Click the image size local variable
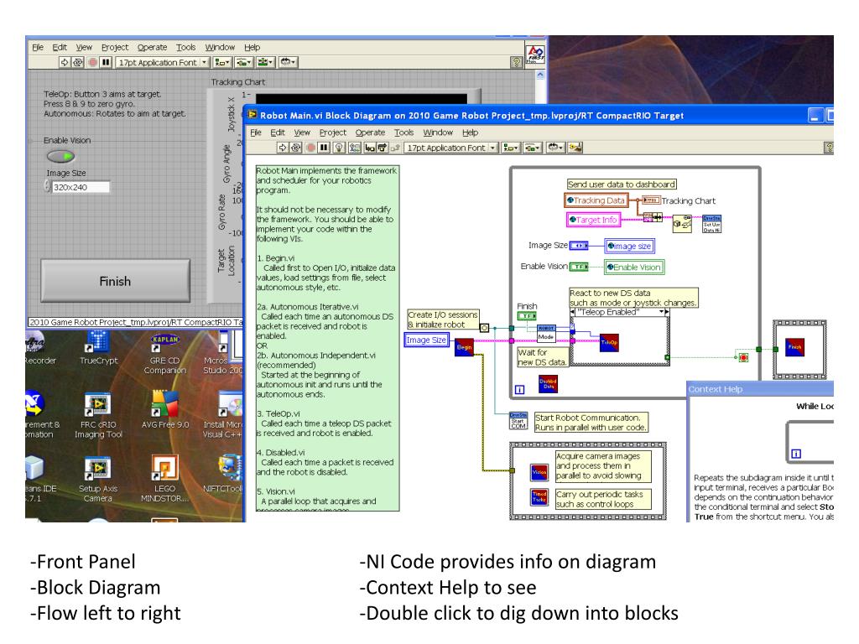The height and width of the screenshot is (644, 859). pyautogui.click(x=629, y=246)
